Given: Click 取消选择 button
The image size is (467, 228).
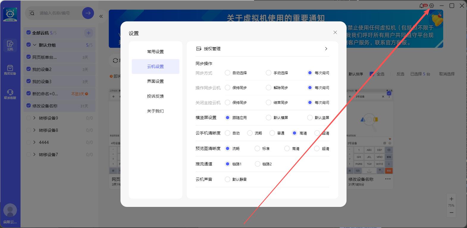Looking at the screenshot, I should coord(447,74).
